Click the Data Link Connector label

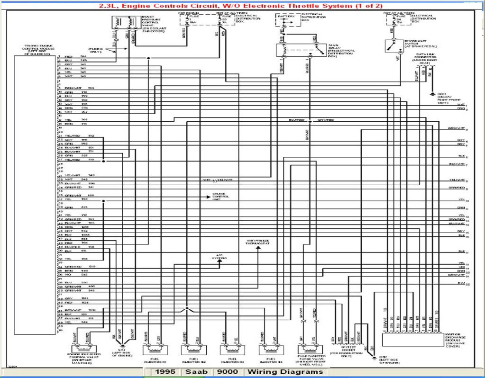[x=425, y=59]
